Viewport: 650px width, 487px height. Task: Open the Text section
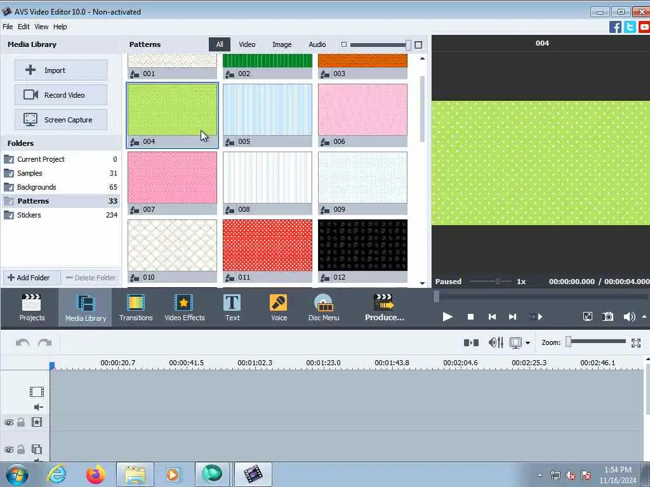click(232, 308)
